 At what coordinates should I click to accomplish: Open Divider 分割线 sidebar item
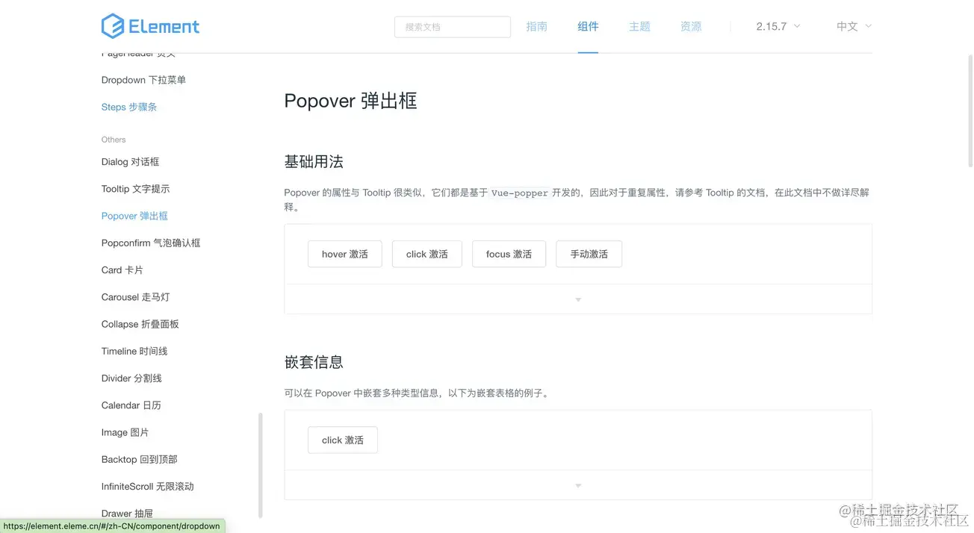coord(131,378)
